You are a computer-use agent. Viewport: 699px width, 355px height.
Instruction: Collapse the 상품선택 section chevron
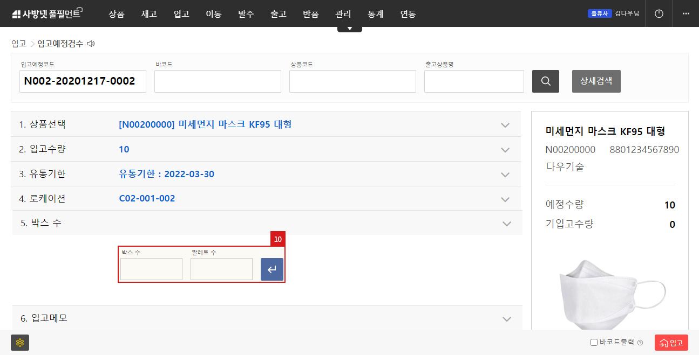click(x=505, y=124)
